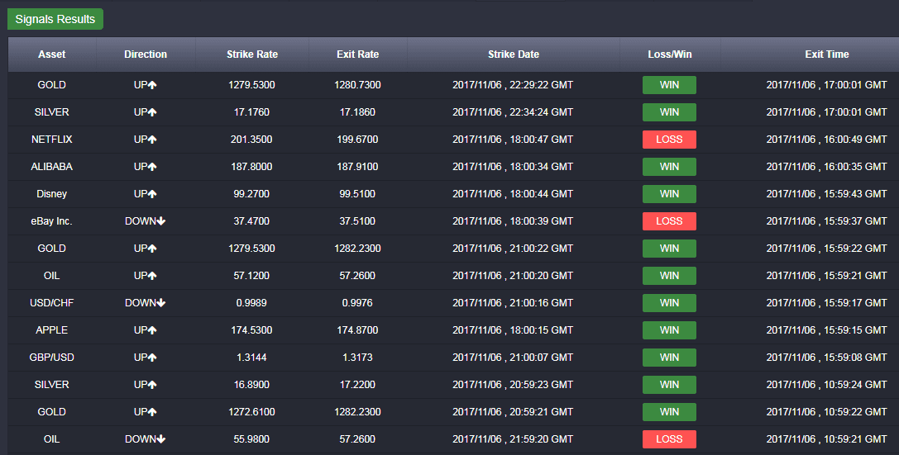Click the WIN badge in the ALIBABA row
The height and width of the screenshot is (455, 899).
pyautogui.click(x=669, y=167)
